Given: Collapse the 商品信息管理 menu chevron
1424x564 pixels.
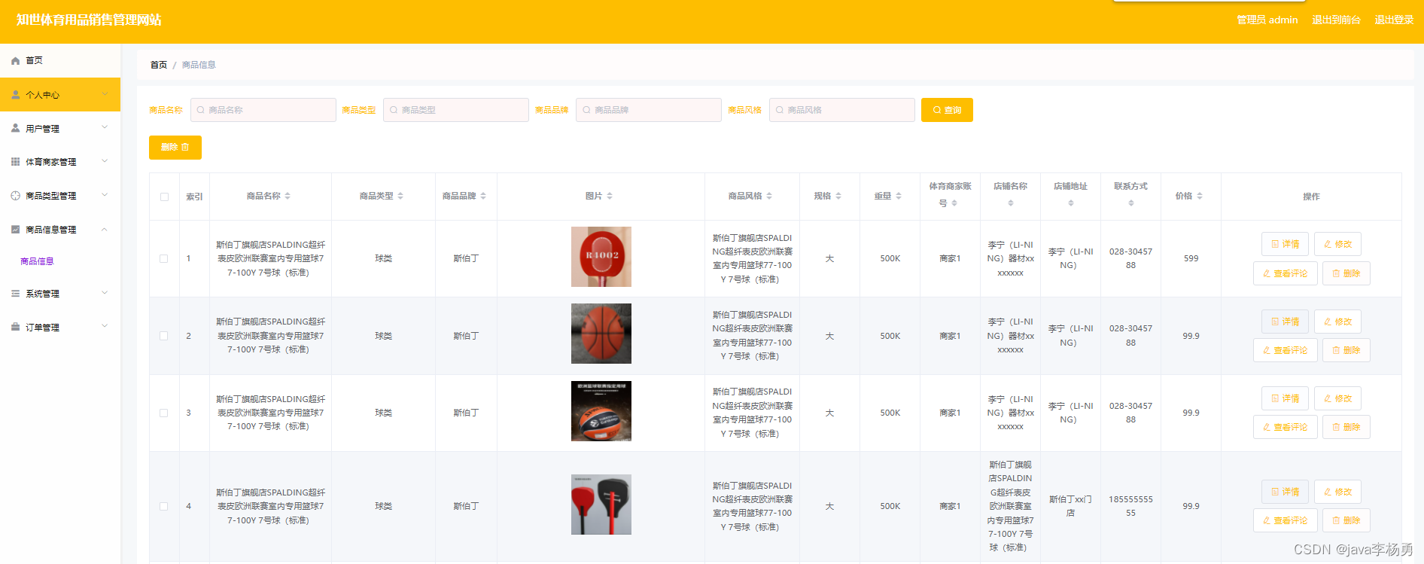Looking at the screenshot, I should coord(105,230).
